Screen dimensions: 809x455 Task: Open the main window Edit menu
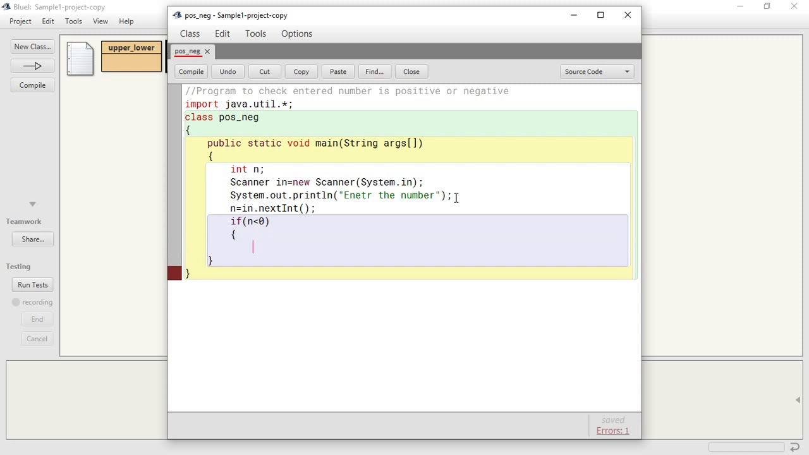pos(48,21)
